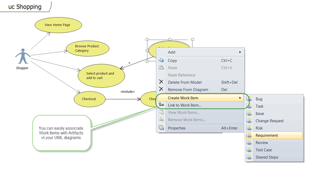Click the Shopper actor label
This screenshot has height=175, width=324.
[x=22, y=68]
